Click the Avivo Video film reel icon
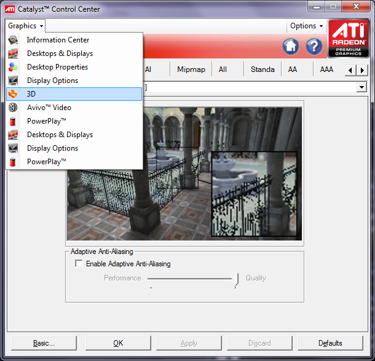 coord(13,108)
